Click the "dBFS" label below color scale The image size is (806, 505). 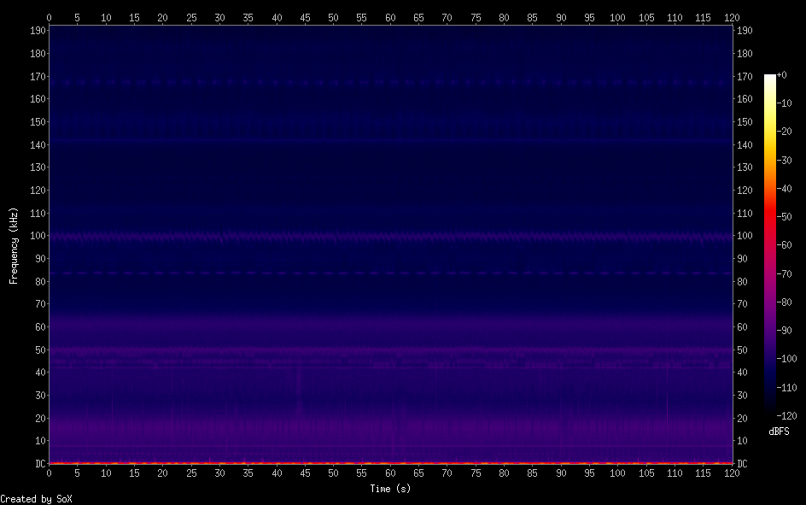(x=778, y=432)
